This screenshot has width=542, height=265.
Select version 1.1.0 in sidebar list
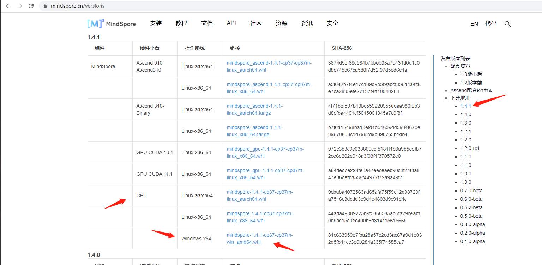466,165
